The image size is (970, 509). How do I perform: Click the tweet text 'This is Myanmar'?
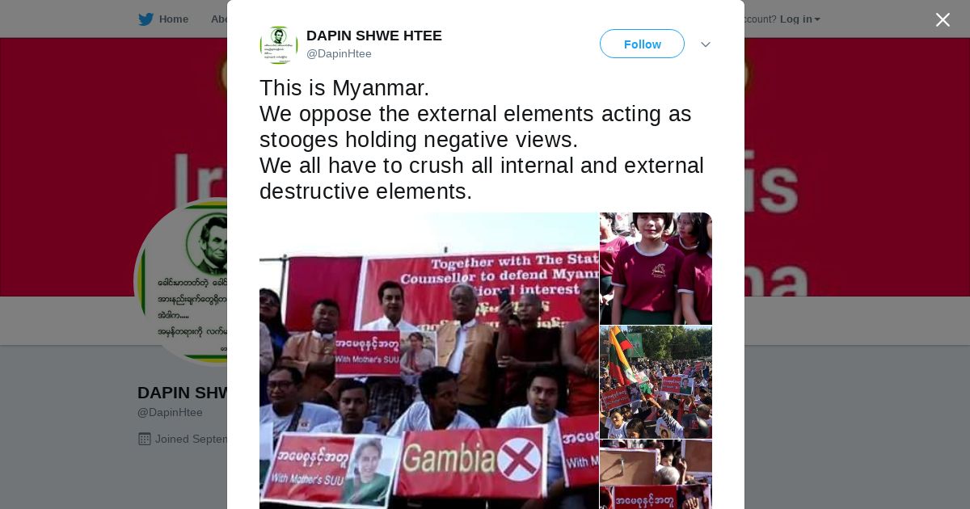pyautogui.click(x=344, y=88)
